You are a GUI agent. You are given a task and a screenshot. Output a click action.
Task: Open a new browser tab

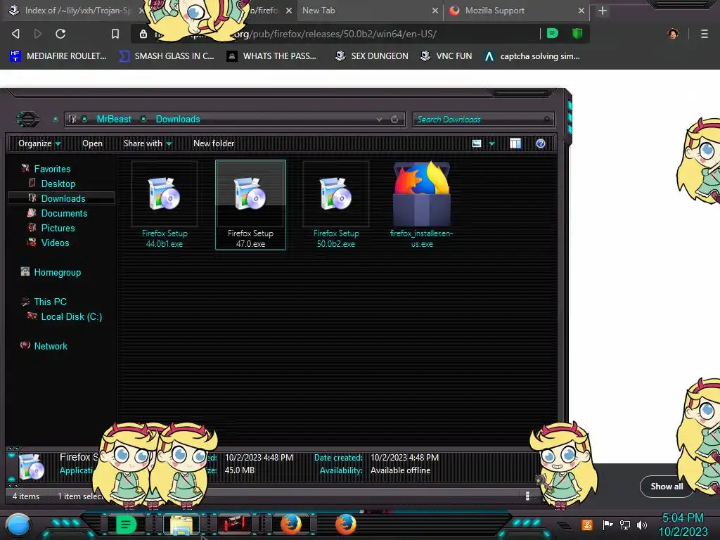(603, 11)
